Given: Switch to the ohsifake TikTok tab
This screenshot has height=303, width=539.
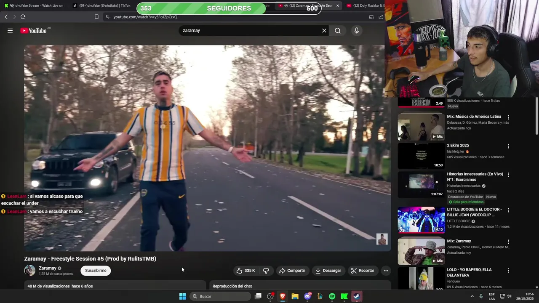Looking at the screenshot, I should point(101,5).
